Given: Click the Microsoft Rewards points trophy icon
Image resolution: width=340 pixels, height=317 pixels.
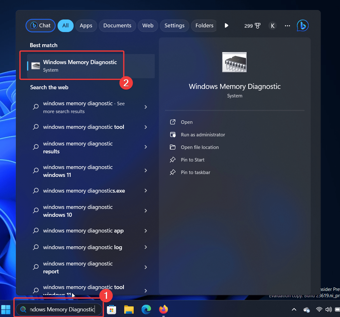Looking at the screenshot, I should coord(258,26).
